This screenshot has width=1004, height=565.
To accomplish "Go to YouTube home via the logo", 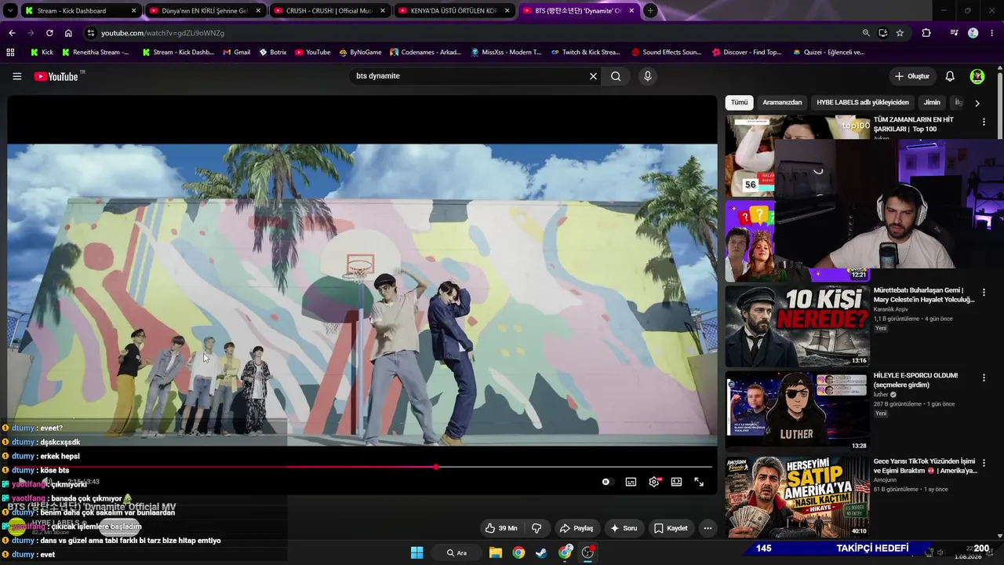I will click(57, 76).
